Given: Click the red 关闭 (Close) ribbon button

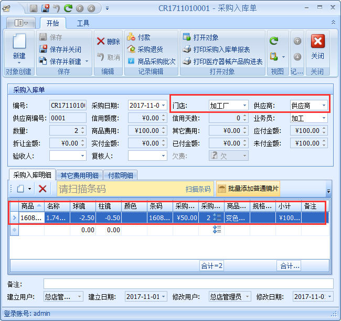Looking at the screenshot, I should click(x=317, y=46).
